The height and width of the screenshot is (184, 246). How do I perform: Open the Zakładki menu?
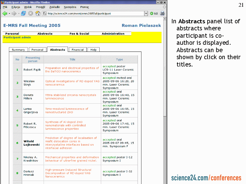54,7
